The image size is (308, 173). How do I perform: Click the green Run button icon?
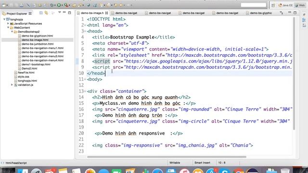coord(59,5)
